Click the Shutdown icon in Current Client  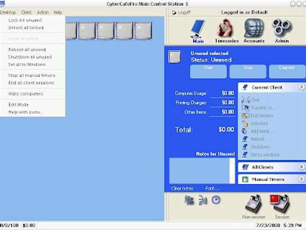(x=245, y=147)
